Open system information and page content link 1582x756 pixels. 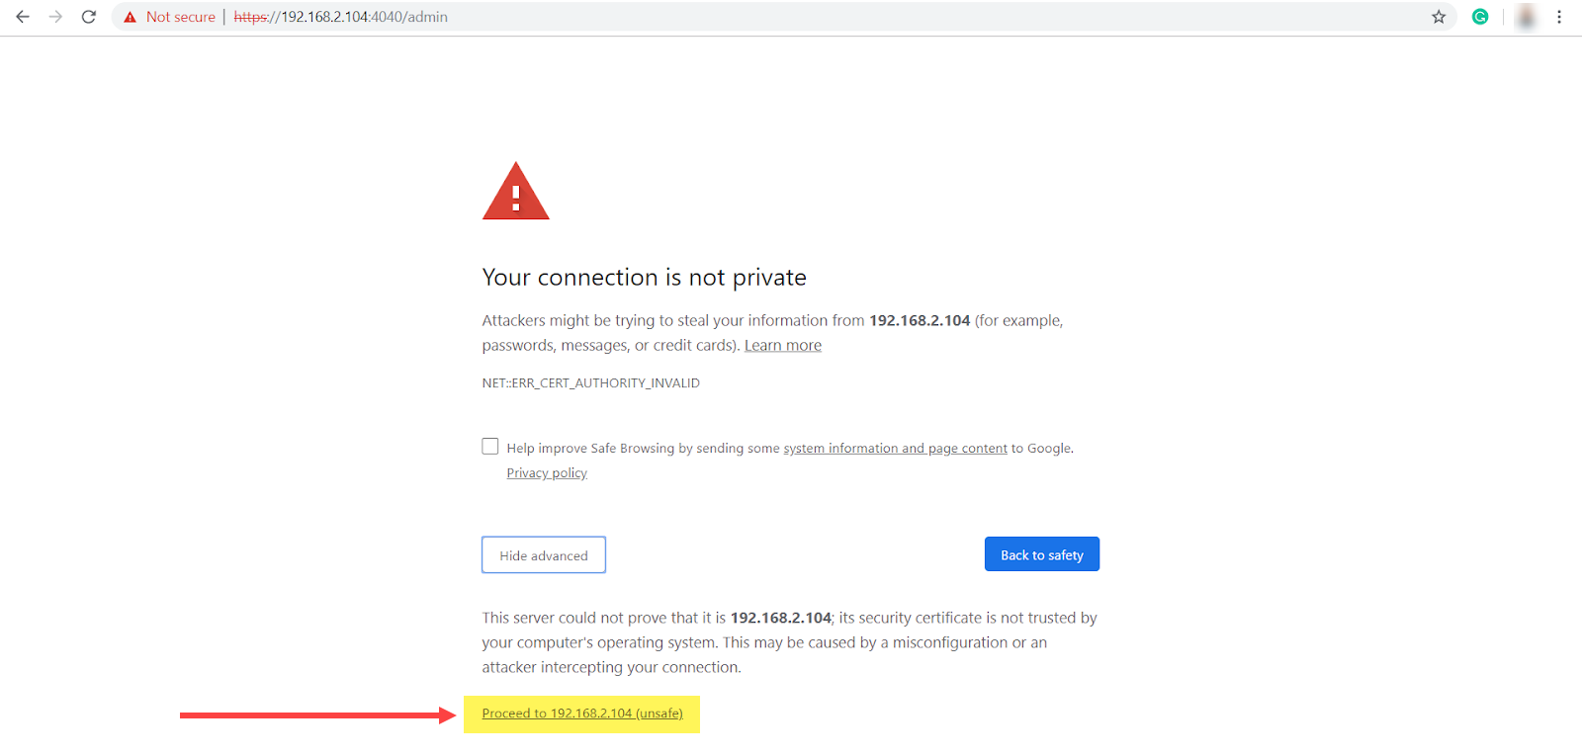pyautogui.click(x=895, y=449)
